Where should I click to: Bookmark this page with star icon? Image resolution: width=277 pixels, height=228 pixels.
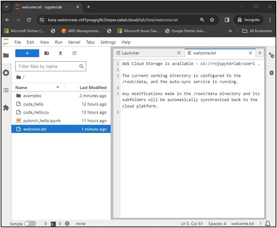(212, 20)
